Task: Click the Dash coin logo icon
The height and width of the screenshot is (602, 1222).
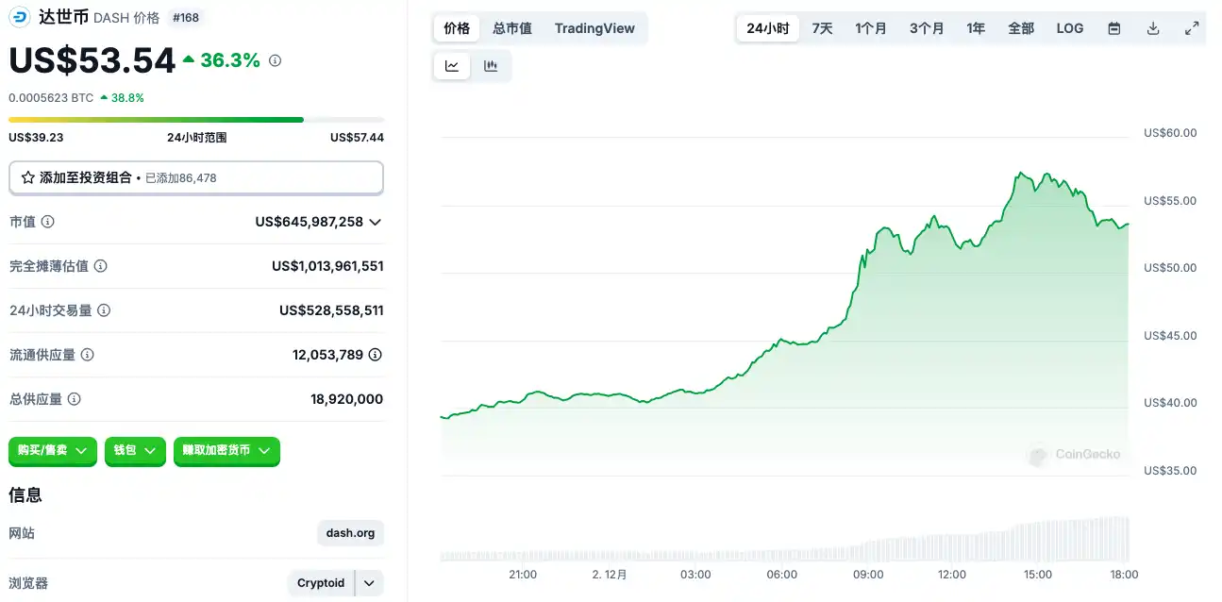Action: [19, 17]
